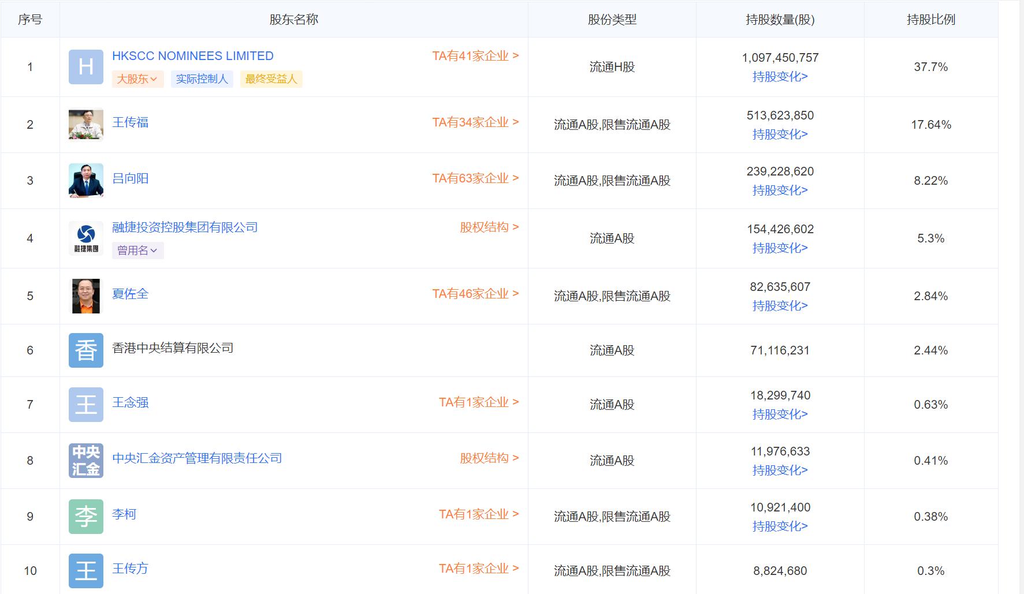
Task: Open the 最终受益人 tag
Action: click(271, 79)
